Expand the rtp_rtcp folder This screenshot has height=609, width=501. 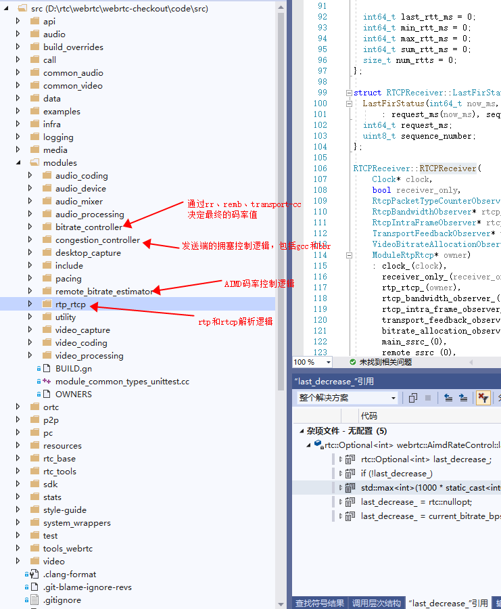(30, 304)
